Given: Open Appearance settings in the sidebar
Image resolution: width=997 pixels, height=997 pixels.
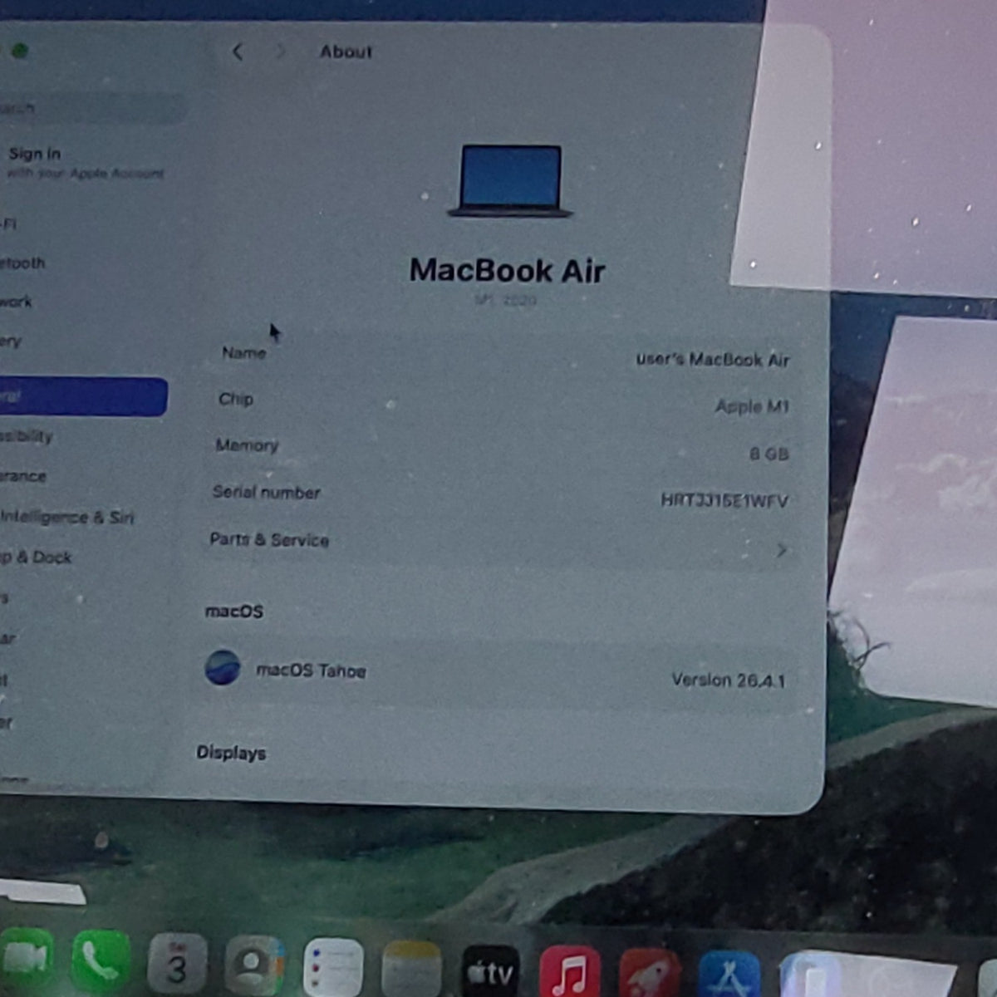Looking at the screenshot, I should tap(23, 476).
